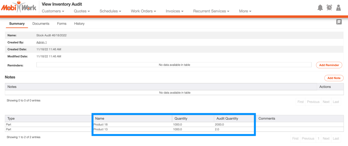Sort parts table by Type column header
The image size is (348, 146).
11,119
